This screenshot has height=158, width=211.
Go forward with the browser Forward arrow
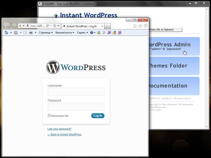[x=14, y=26]
